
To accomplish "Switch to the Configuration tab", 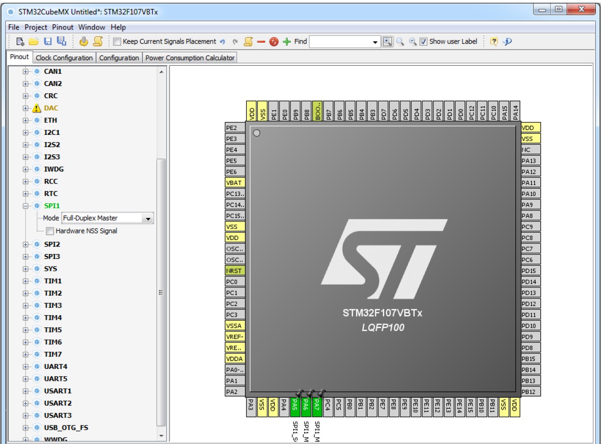I will [x=119, y=58].
